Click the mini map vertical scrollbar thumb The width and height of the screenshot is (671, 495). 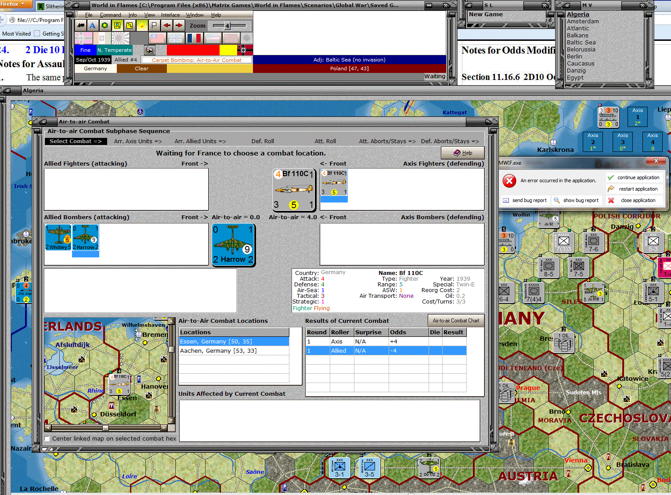pyautogui.click(x=172, y=350)
